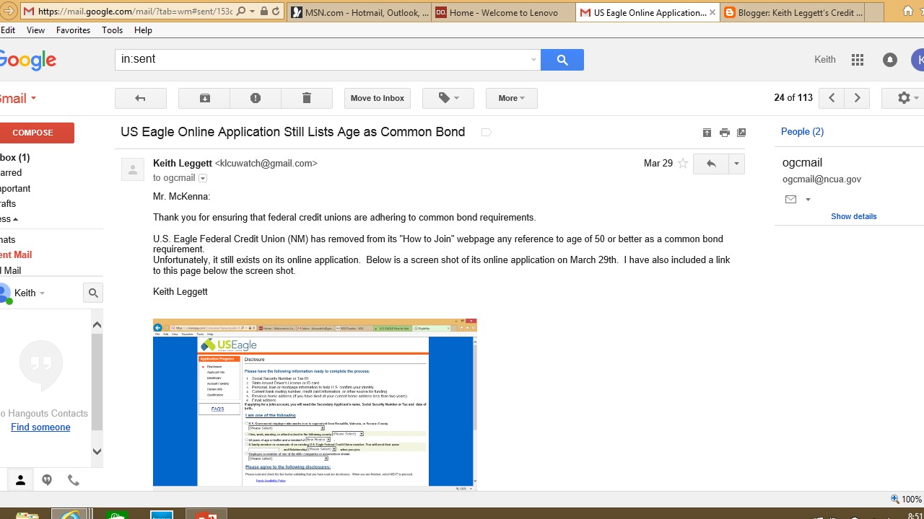Open the Help browser menu
Screen dimensions: 924x519
[143, 30]
